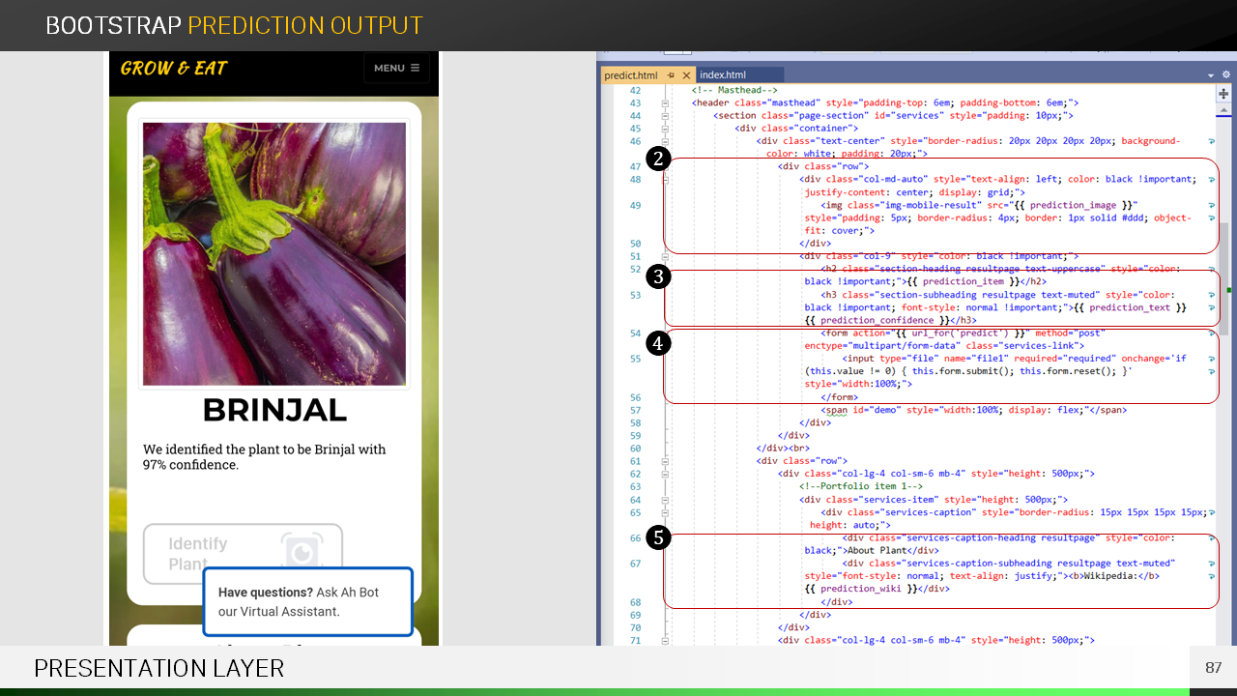
Task: Open the active files dropdown arrow
Action: 1211,75
